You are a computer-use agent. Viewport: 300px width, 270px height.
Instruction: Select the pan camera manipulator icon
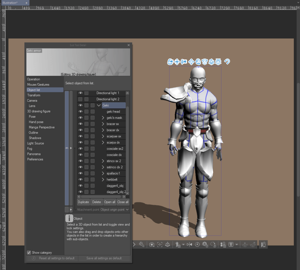pyautogui.click(x=177, y=62)
